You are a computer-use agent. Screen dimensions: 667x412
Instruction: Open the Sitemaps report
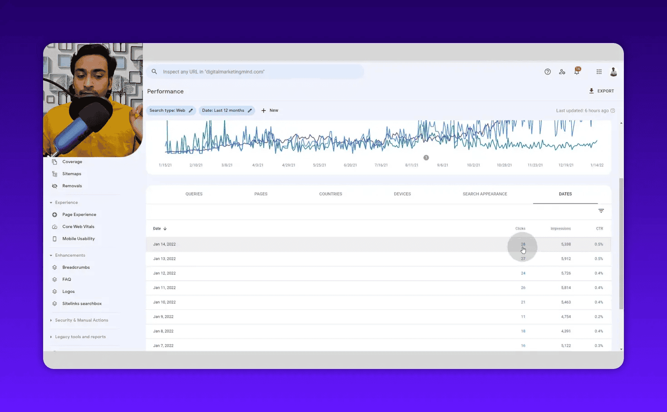(71, 173)
